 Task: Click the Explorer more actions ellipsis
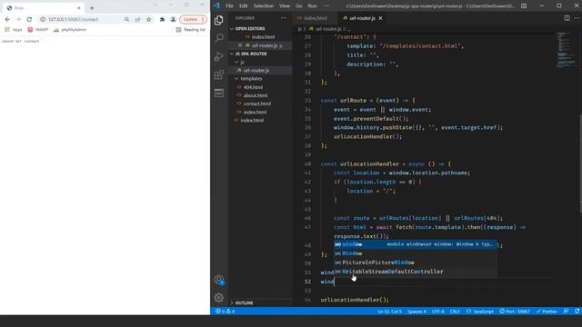(283, 18)
